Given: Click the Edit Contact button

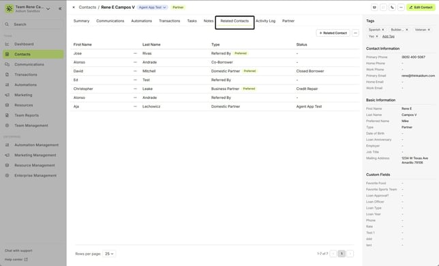Looking at the screenshot, I should coord(421,8).
